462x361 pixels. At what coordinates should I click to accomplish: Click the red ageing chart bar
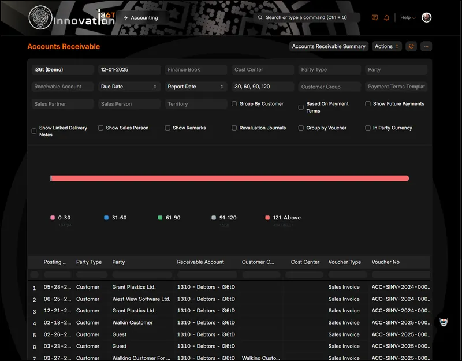230,178
